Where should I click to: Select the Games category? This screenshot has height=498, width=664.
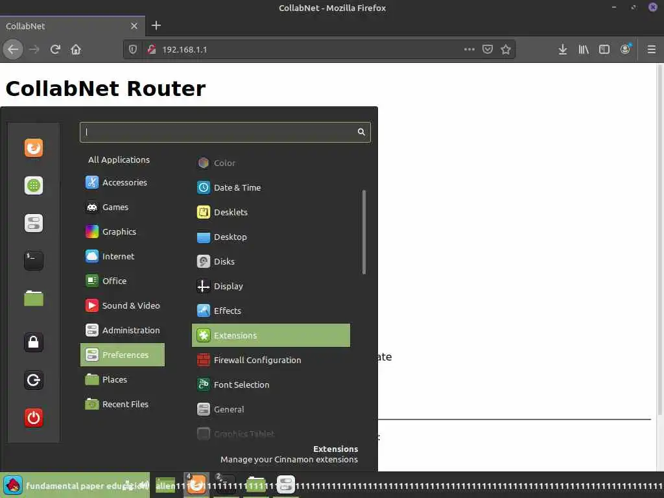point(123,207)
